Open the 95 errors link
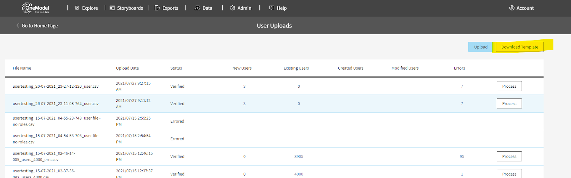 [462, 156]
